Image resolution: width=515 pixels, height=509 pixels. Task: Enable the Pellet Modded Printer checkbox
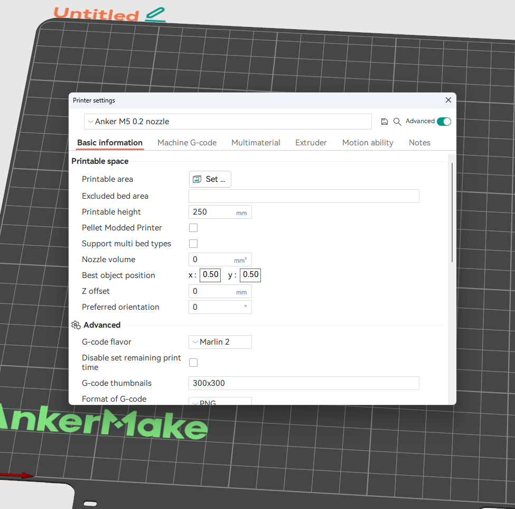pos(193,228)
